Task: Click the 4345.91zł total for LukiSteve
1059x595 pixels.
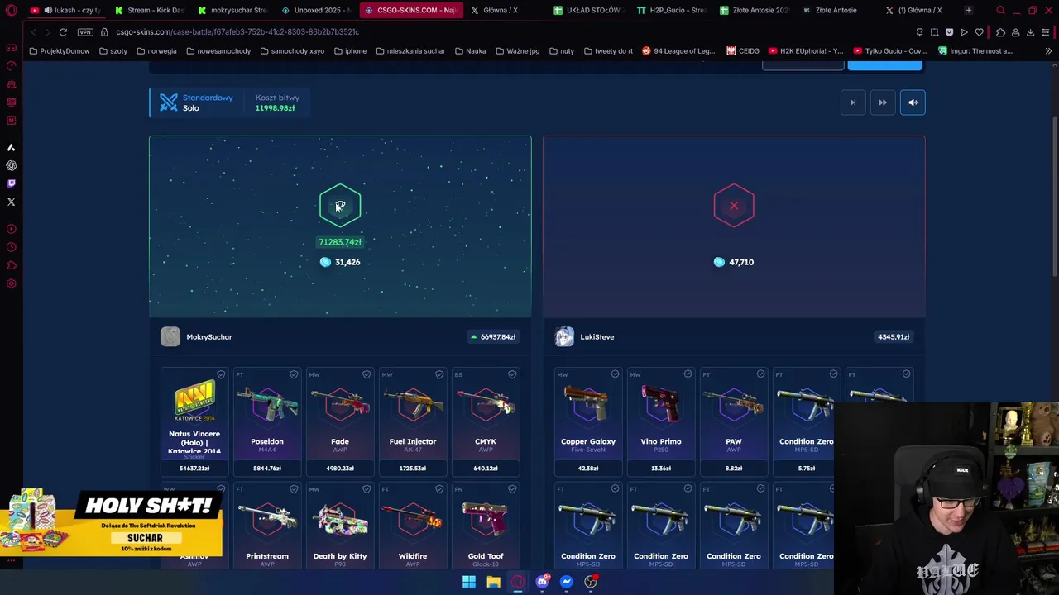Action: [894, 336]
